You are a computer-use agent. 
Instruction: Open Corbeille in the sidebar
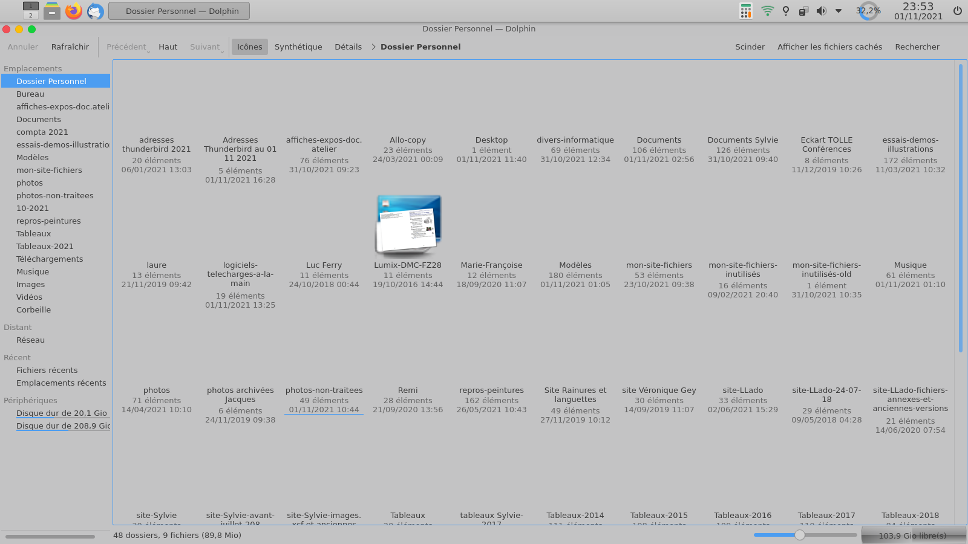(56, 309)
